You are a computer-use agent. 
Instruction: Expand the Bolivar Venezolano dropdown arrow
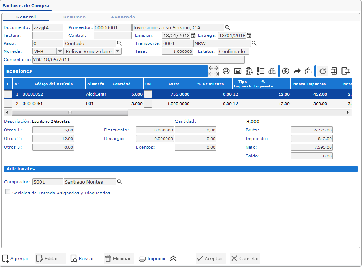[117, 51]
